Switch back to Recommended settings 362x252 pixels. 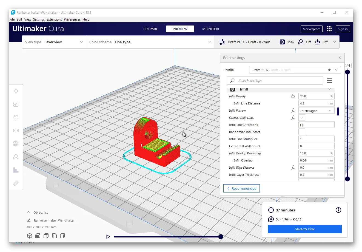[x=241, y=188]
